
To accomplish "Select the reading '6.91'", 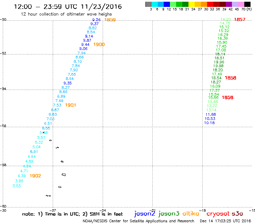I will [34, 152].
